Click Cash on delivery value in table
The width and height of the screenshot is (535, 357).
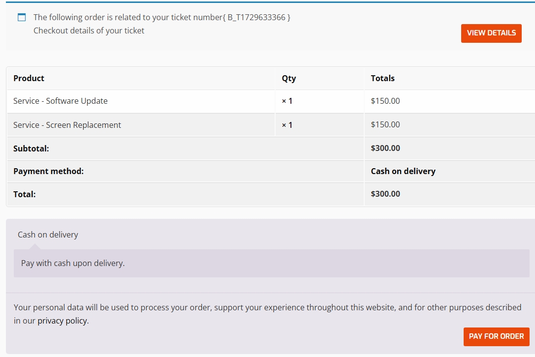click(403, 171)
